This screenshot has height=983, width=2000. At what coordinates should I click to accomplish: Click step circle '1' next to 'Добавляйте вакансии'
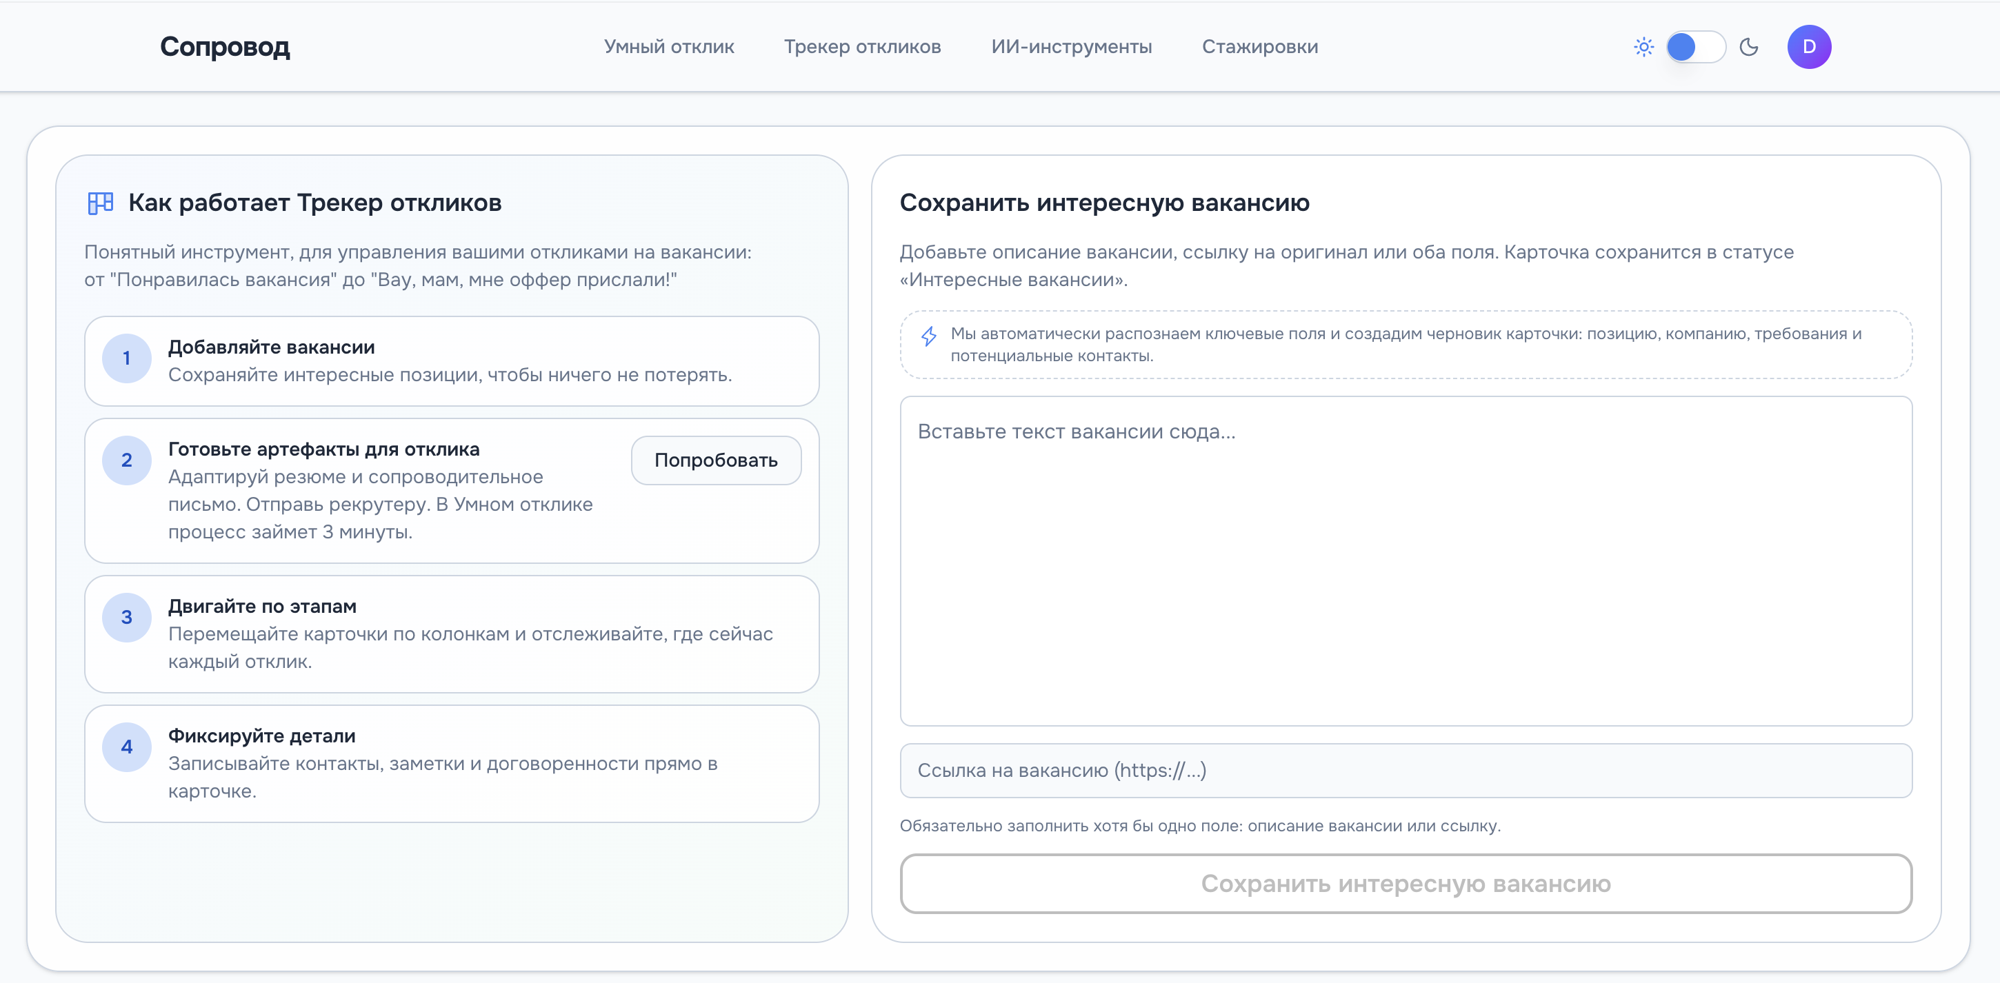click(127, 358)
